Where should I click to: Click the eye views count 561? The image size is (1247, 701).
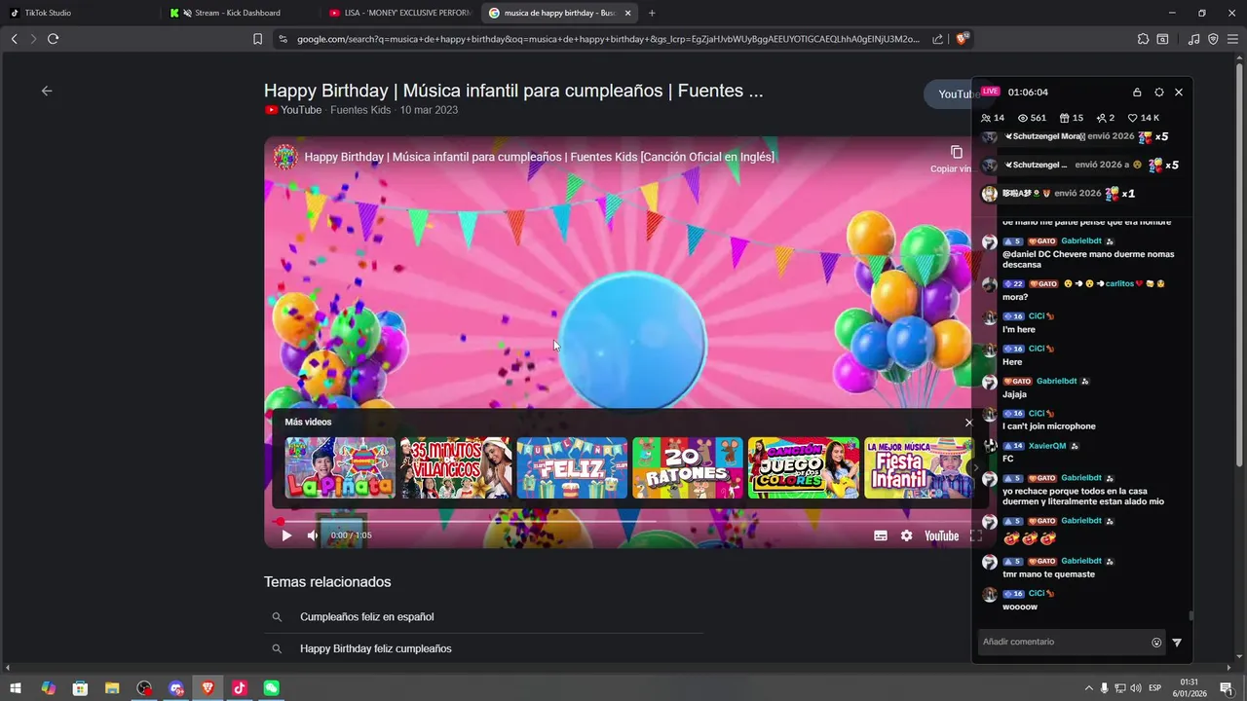coord(1032,118)
